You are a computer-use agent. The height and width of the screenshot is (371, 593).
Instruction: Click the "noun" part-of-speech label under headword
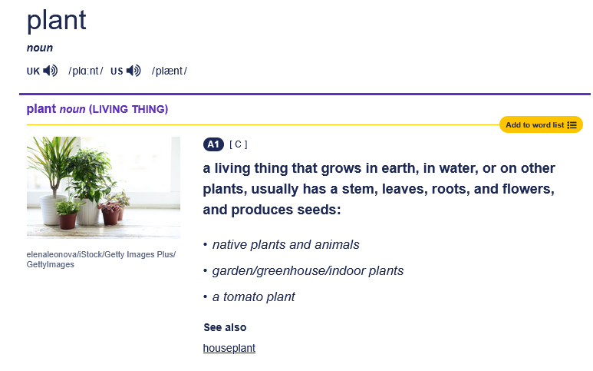(x=40, y=48)
